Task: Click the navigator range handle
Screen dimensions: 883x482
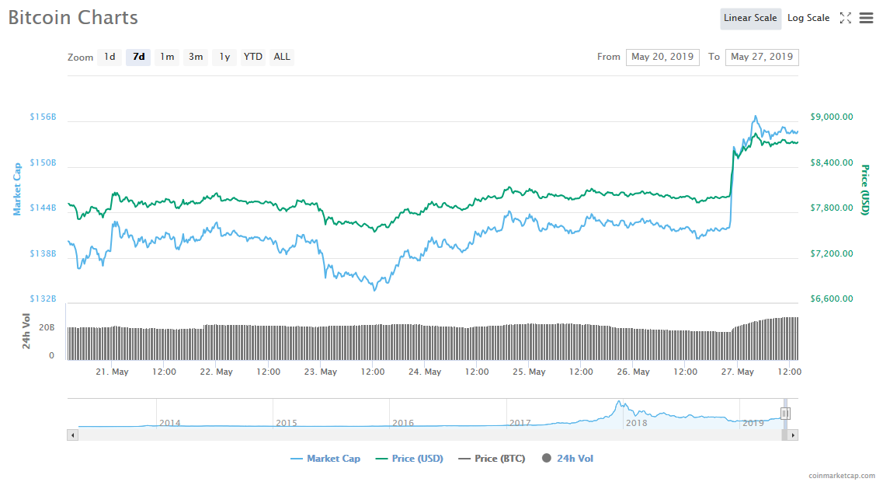Action: [785, 414]
